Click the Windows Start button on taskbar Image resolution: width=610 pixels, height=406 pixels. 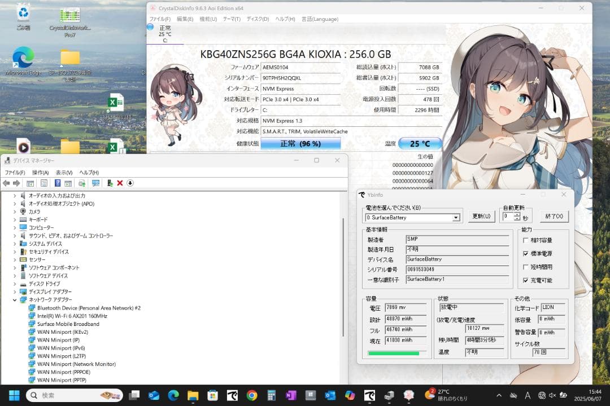(14, 395)
